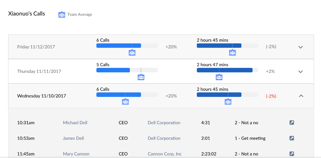
Task: Click team average marker on Thursday's duration bar
Action: [x=219, y=77]
